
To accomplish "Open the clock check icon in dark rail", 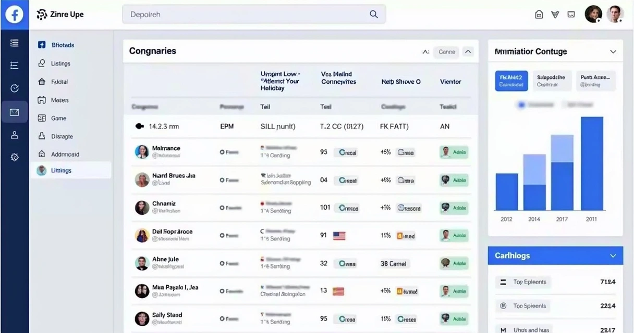I will pyautogui.click(x=15, y=88).
